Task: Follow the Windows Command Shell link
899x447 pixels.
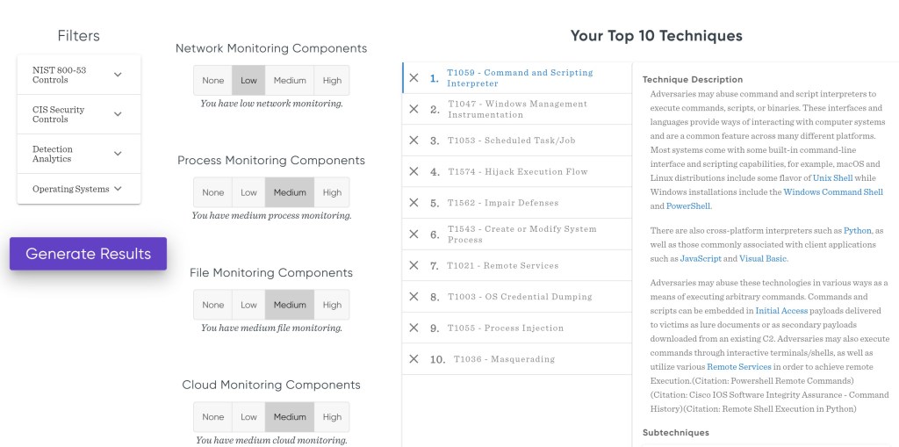Action: pyautogui.click(x=833, y=191)
